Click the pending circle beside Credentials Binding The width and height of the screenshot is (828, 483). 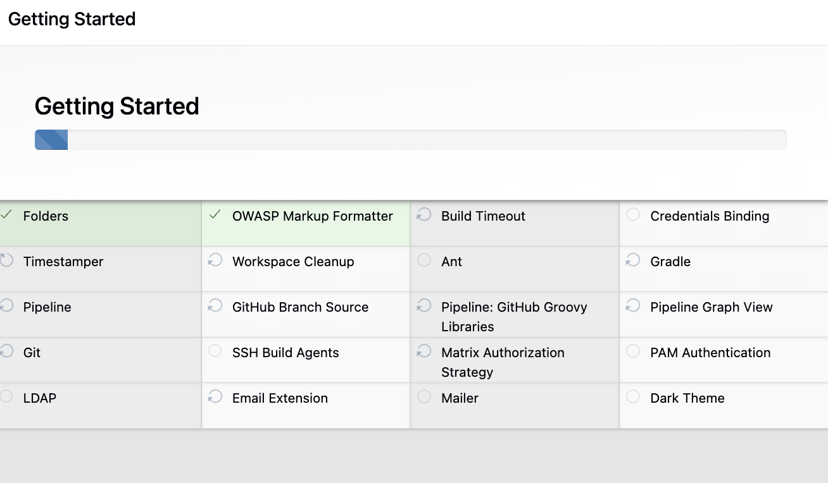coord(633,215)
